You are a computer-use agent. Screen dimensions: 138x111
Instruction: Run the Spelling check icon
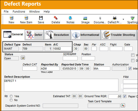(132, 18)
